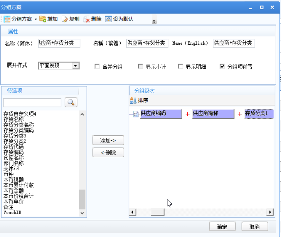The image size is (281, 237).
Task: Click the list scroll-up arrow
Action: (x=82, y=114)
